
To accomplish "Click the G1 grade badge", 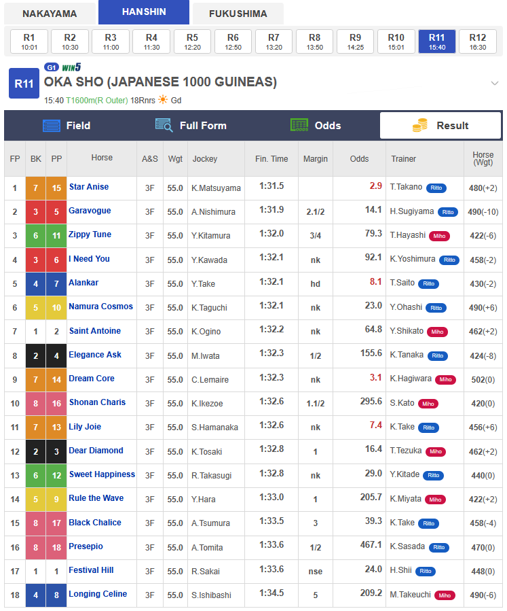I will 52,67.
